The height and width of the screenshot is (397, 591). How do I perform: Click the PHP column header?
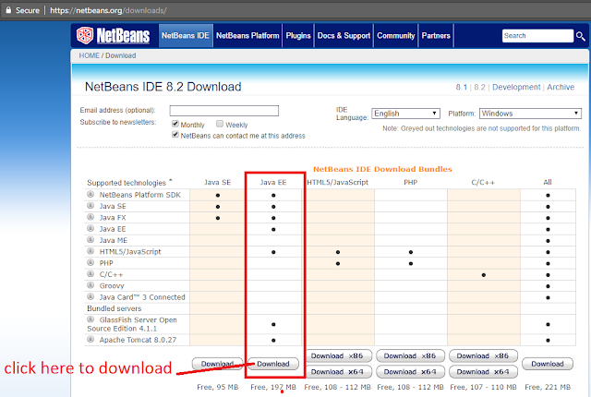pyautogui.click(x=410, y=182)
